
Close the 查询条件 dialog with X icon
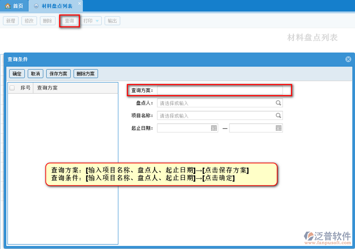click(348, 59)
